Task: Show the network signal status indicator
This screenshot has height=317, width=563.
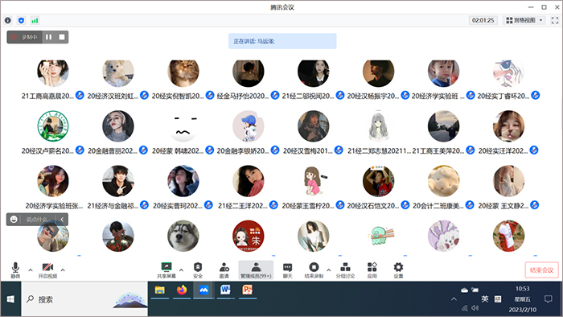Action: [35, 20]
